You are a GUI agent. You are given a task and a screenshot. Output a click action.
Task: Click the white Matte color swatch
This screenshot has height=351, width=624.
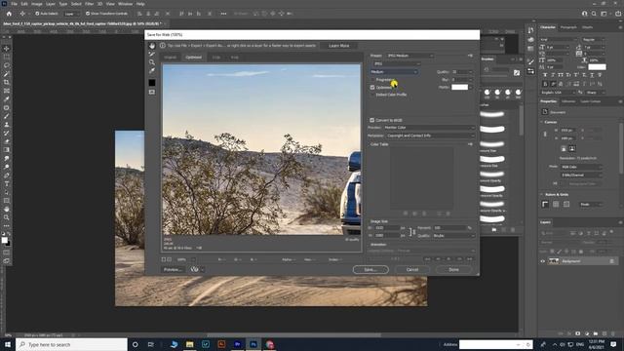459,87
